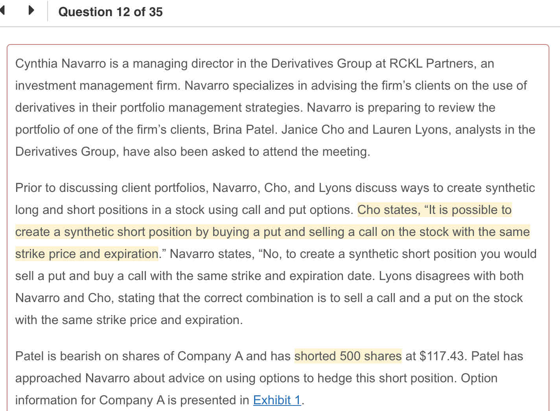Open the Exhibit 1 link
560x411 pixels.
277,400
